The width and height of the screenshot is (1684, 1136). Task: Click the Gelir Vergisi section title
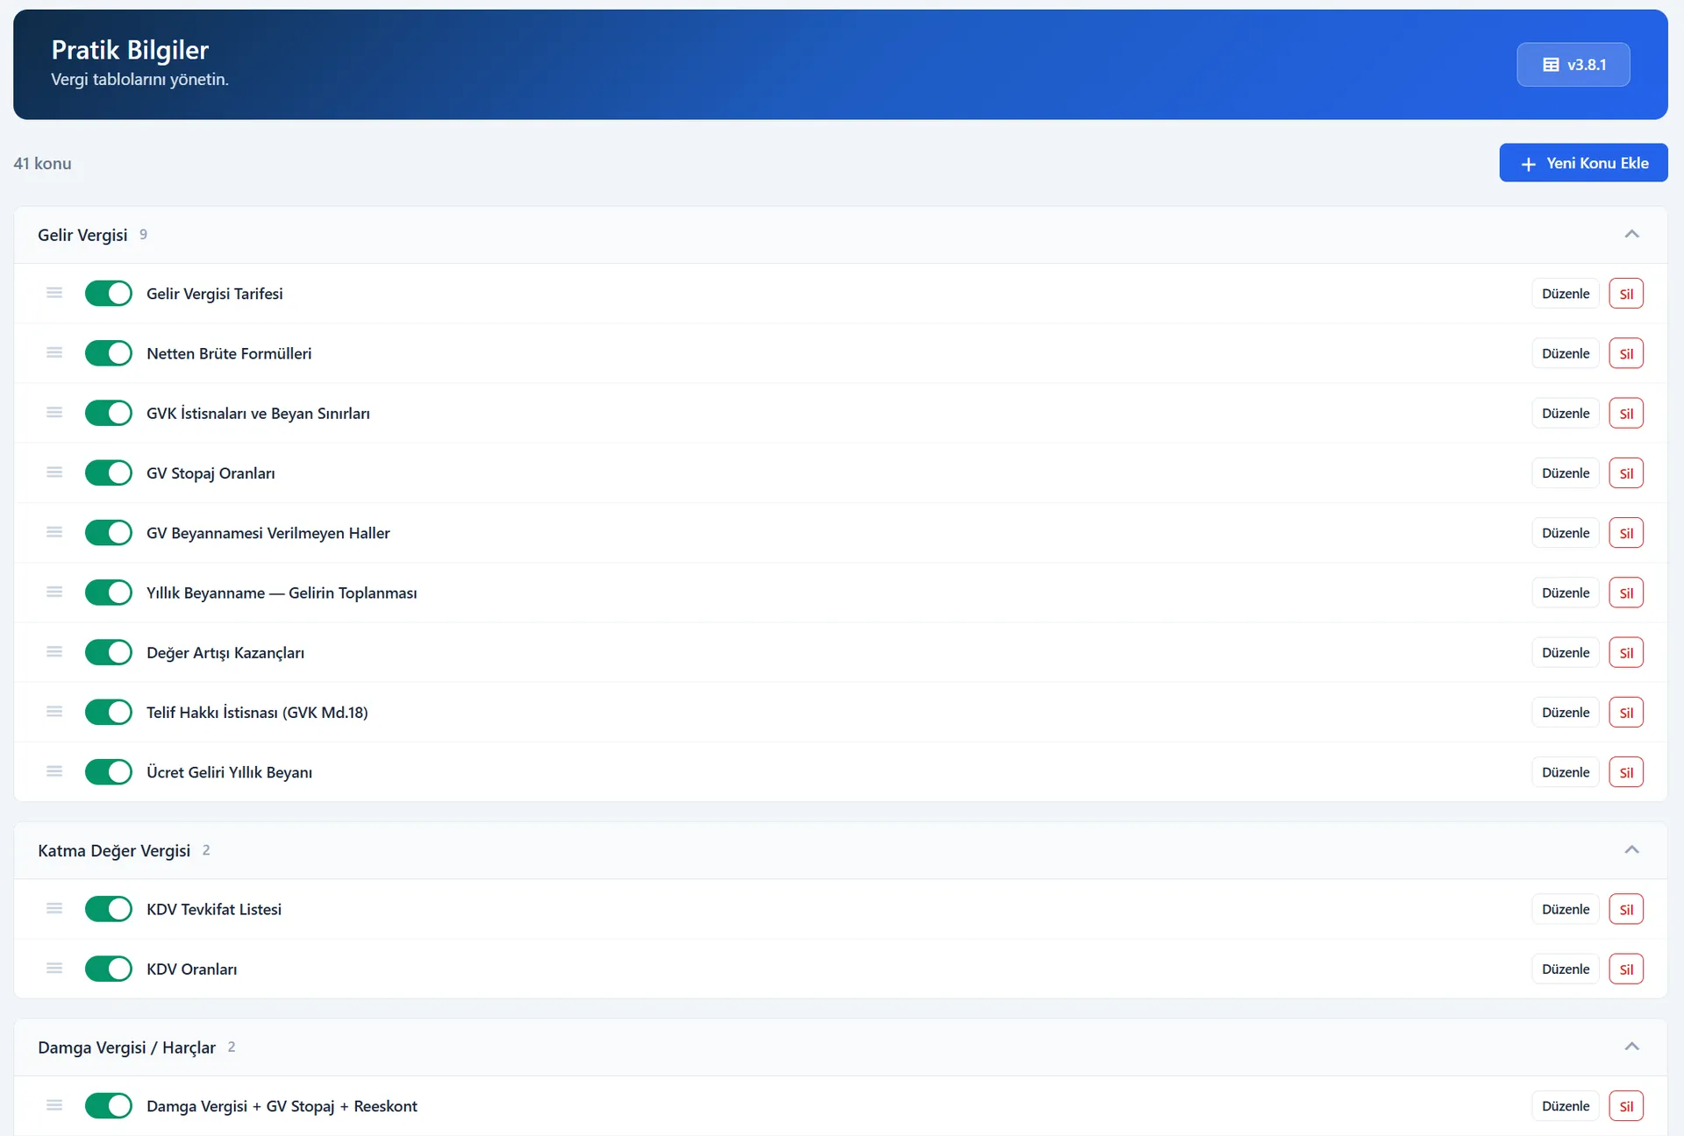coord(82,235)
